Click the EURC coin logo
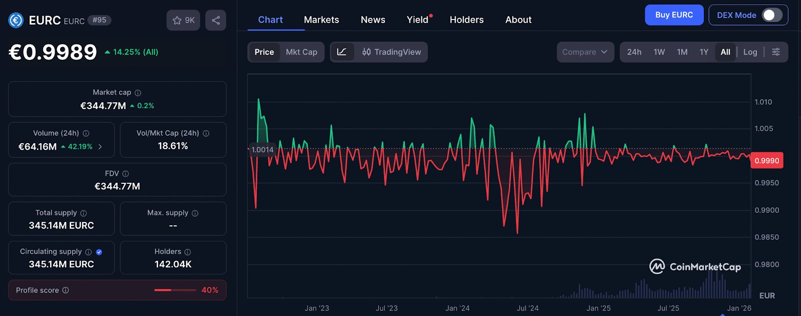Screen dimensions: 801x316 16,20
